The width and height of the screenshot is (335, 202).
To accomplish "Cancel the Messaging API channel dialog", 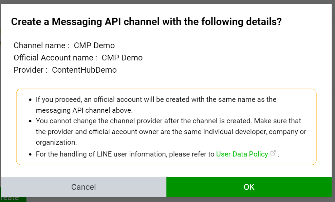I will [83, 187].
